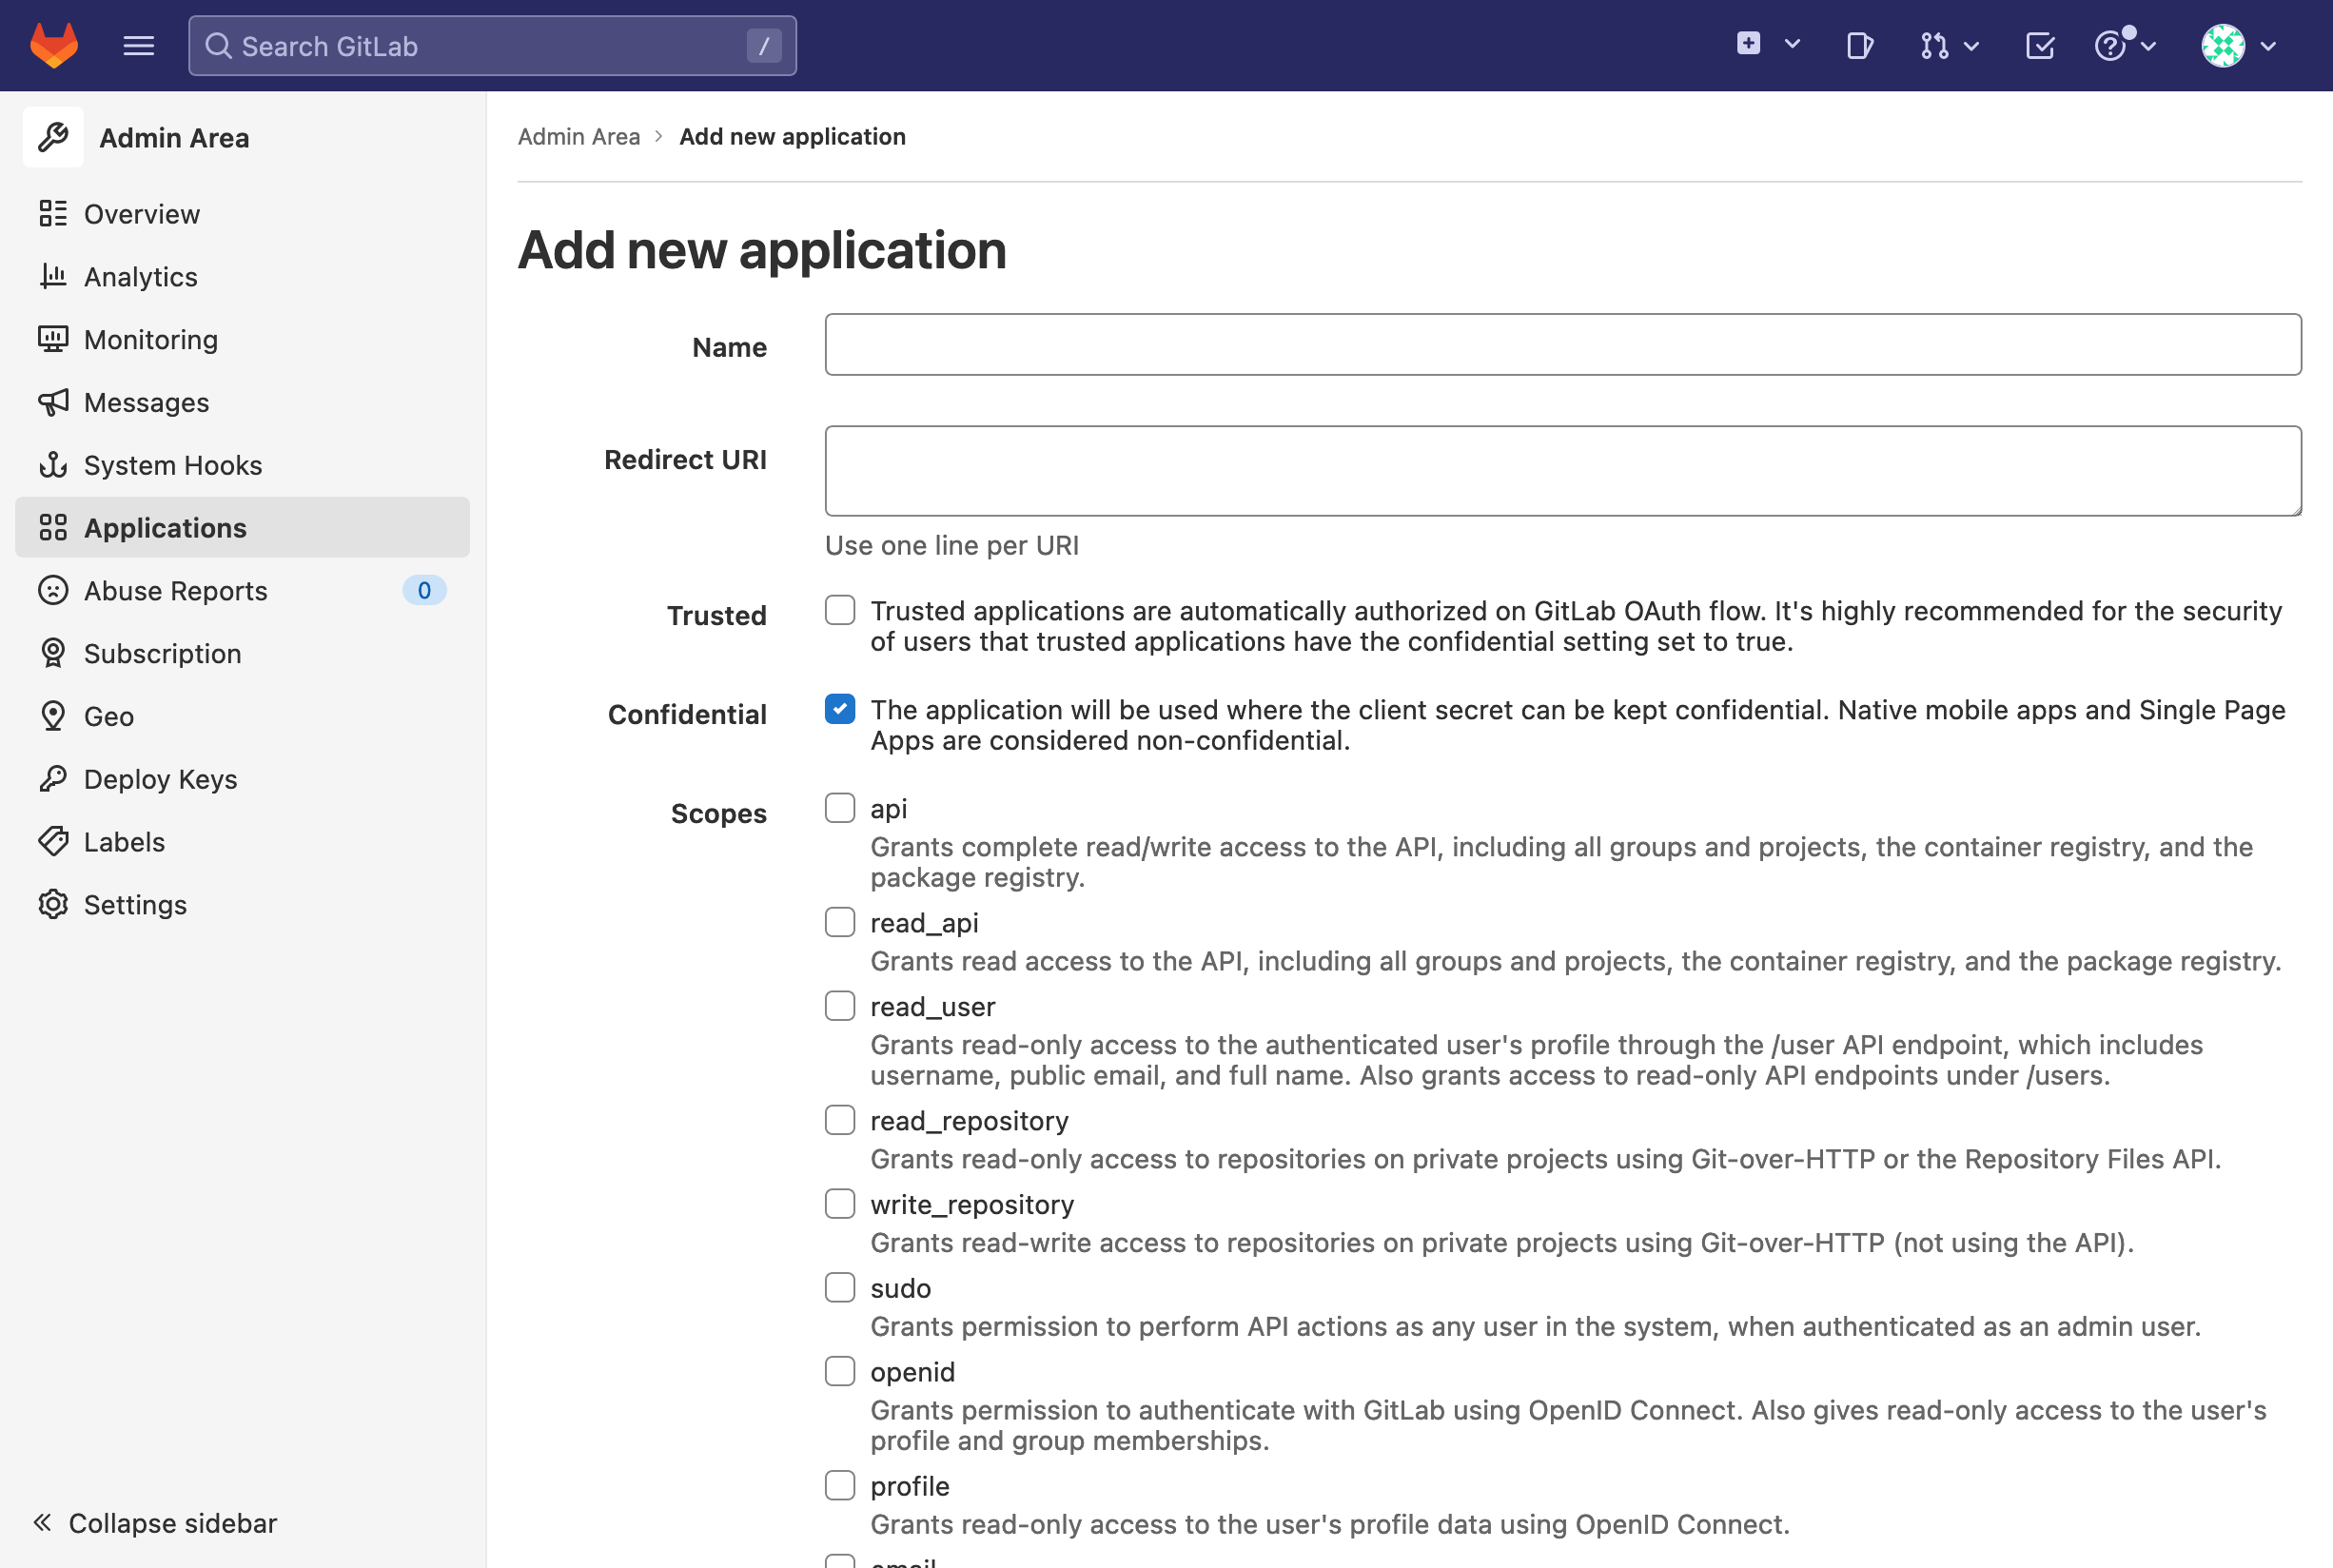Viewport: 2333px width, 1568px height.
Task: Click the merge requests icon
Action: (x=1934, y=46)
